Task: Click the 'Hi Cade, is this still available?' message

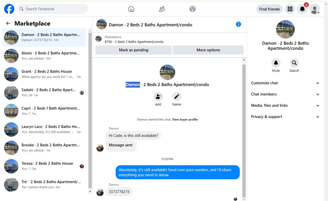Action: pyautogui.click(x=133, y=136)
